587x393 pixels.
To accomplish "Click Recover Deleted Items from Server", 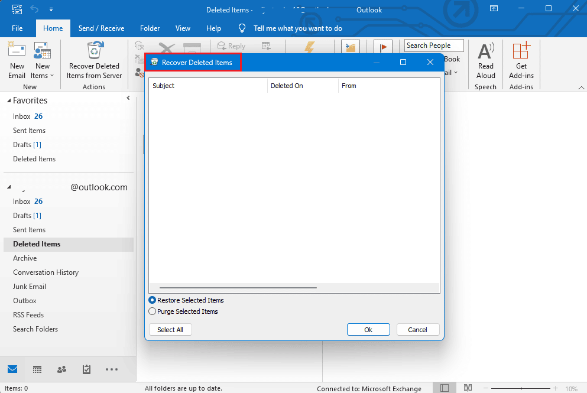I will pos(94,60).
